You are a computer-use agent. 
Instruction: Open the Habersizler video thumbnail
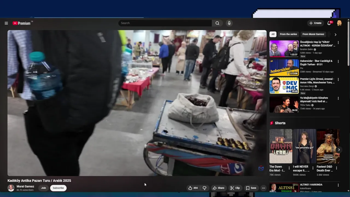[284, 67]
